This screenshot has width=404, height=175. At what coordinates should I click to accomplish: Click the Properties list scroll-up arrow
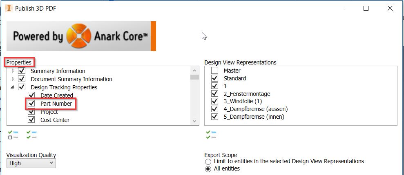[194, 70]
